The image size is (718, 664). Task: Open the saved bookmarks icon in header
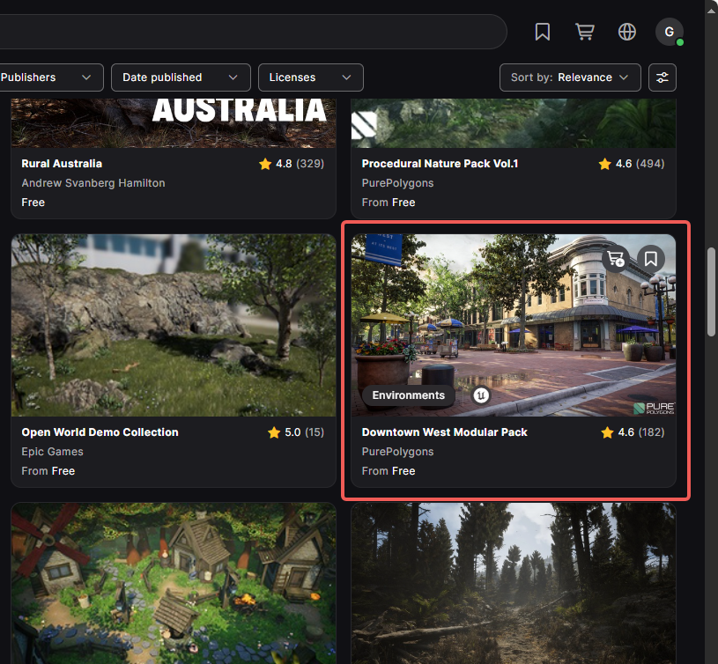(542, 32)
